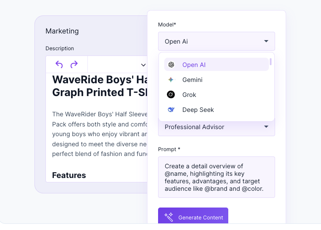Viewport: 321px width, 230px height.
Task: Open the Model dropdown showing Open Ai
Action: pos(216,41)
